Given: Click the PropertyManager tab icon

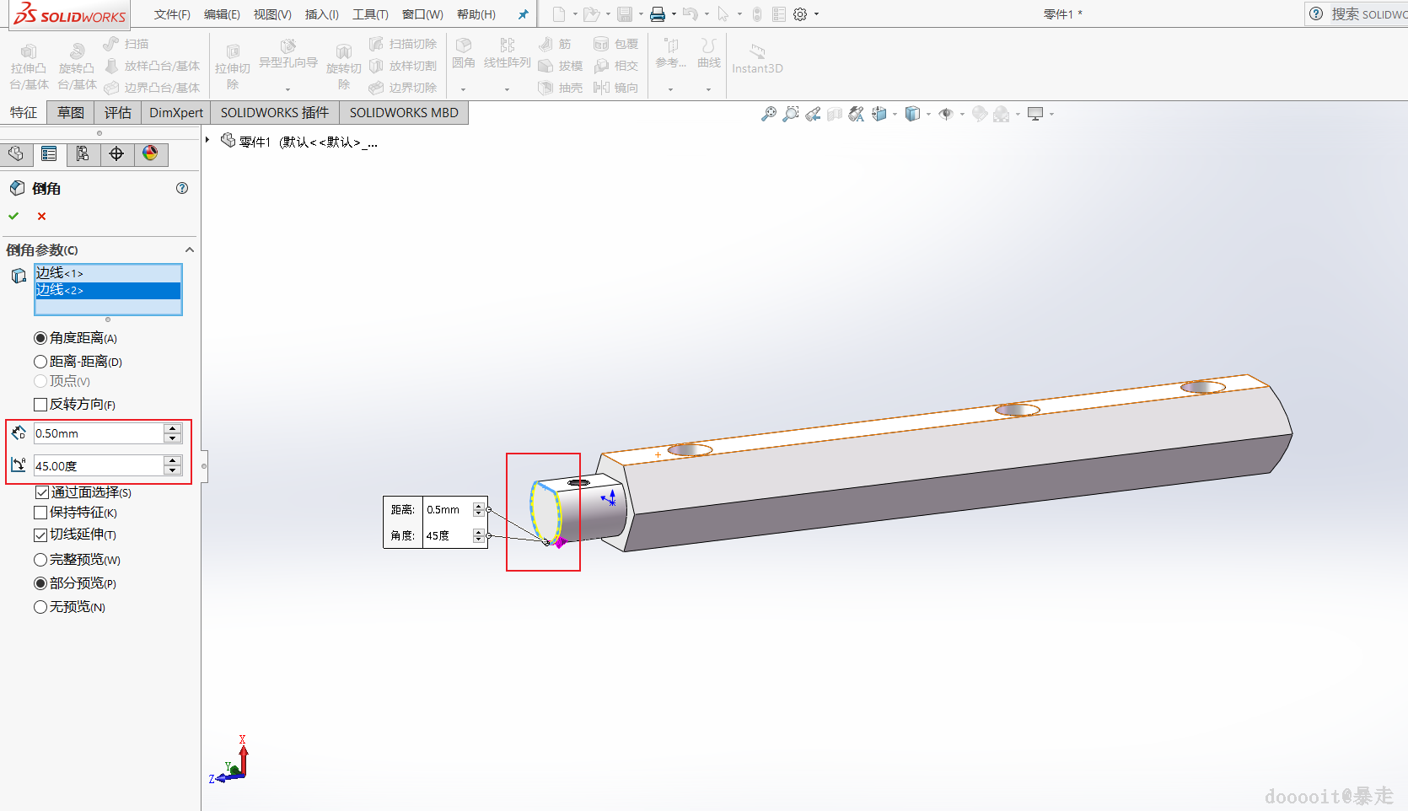Looking at the screenshot, I should tap(49, 153).
